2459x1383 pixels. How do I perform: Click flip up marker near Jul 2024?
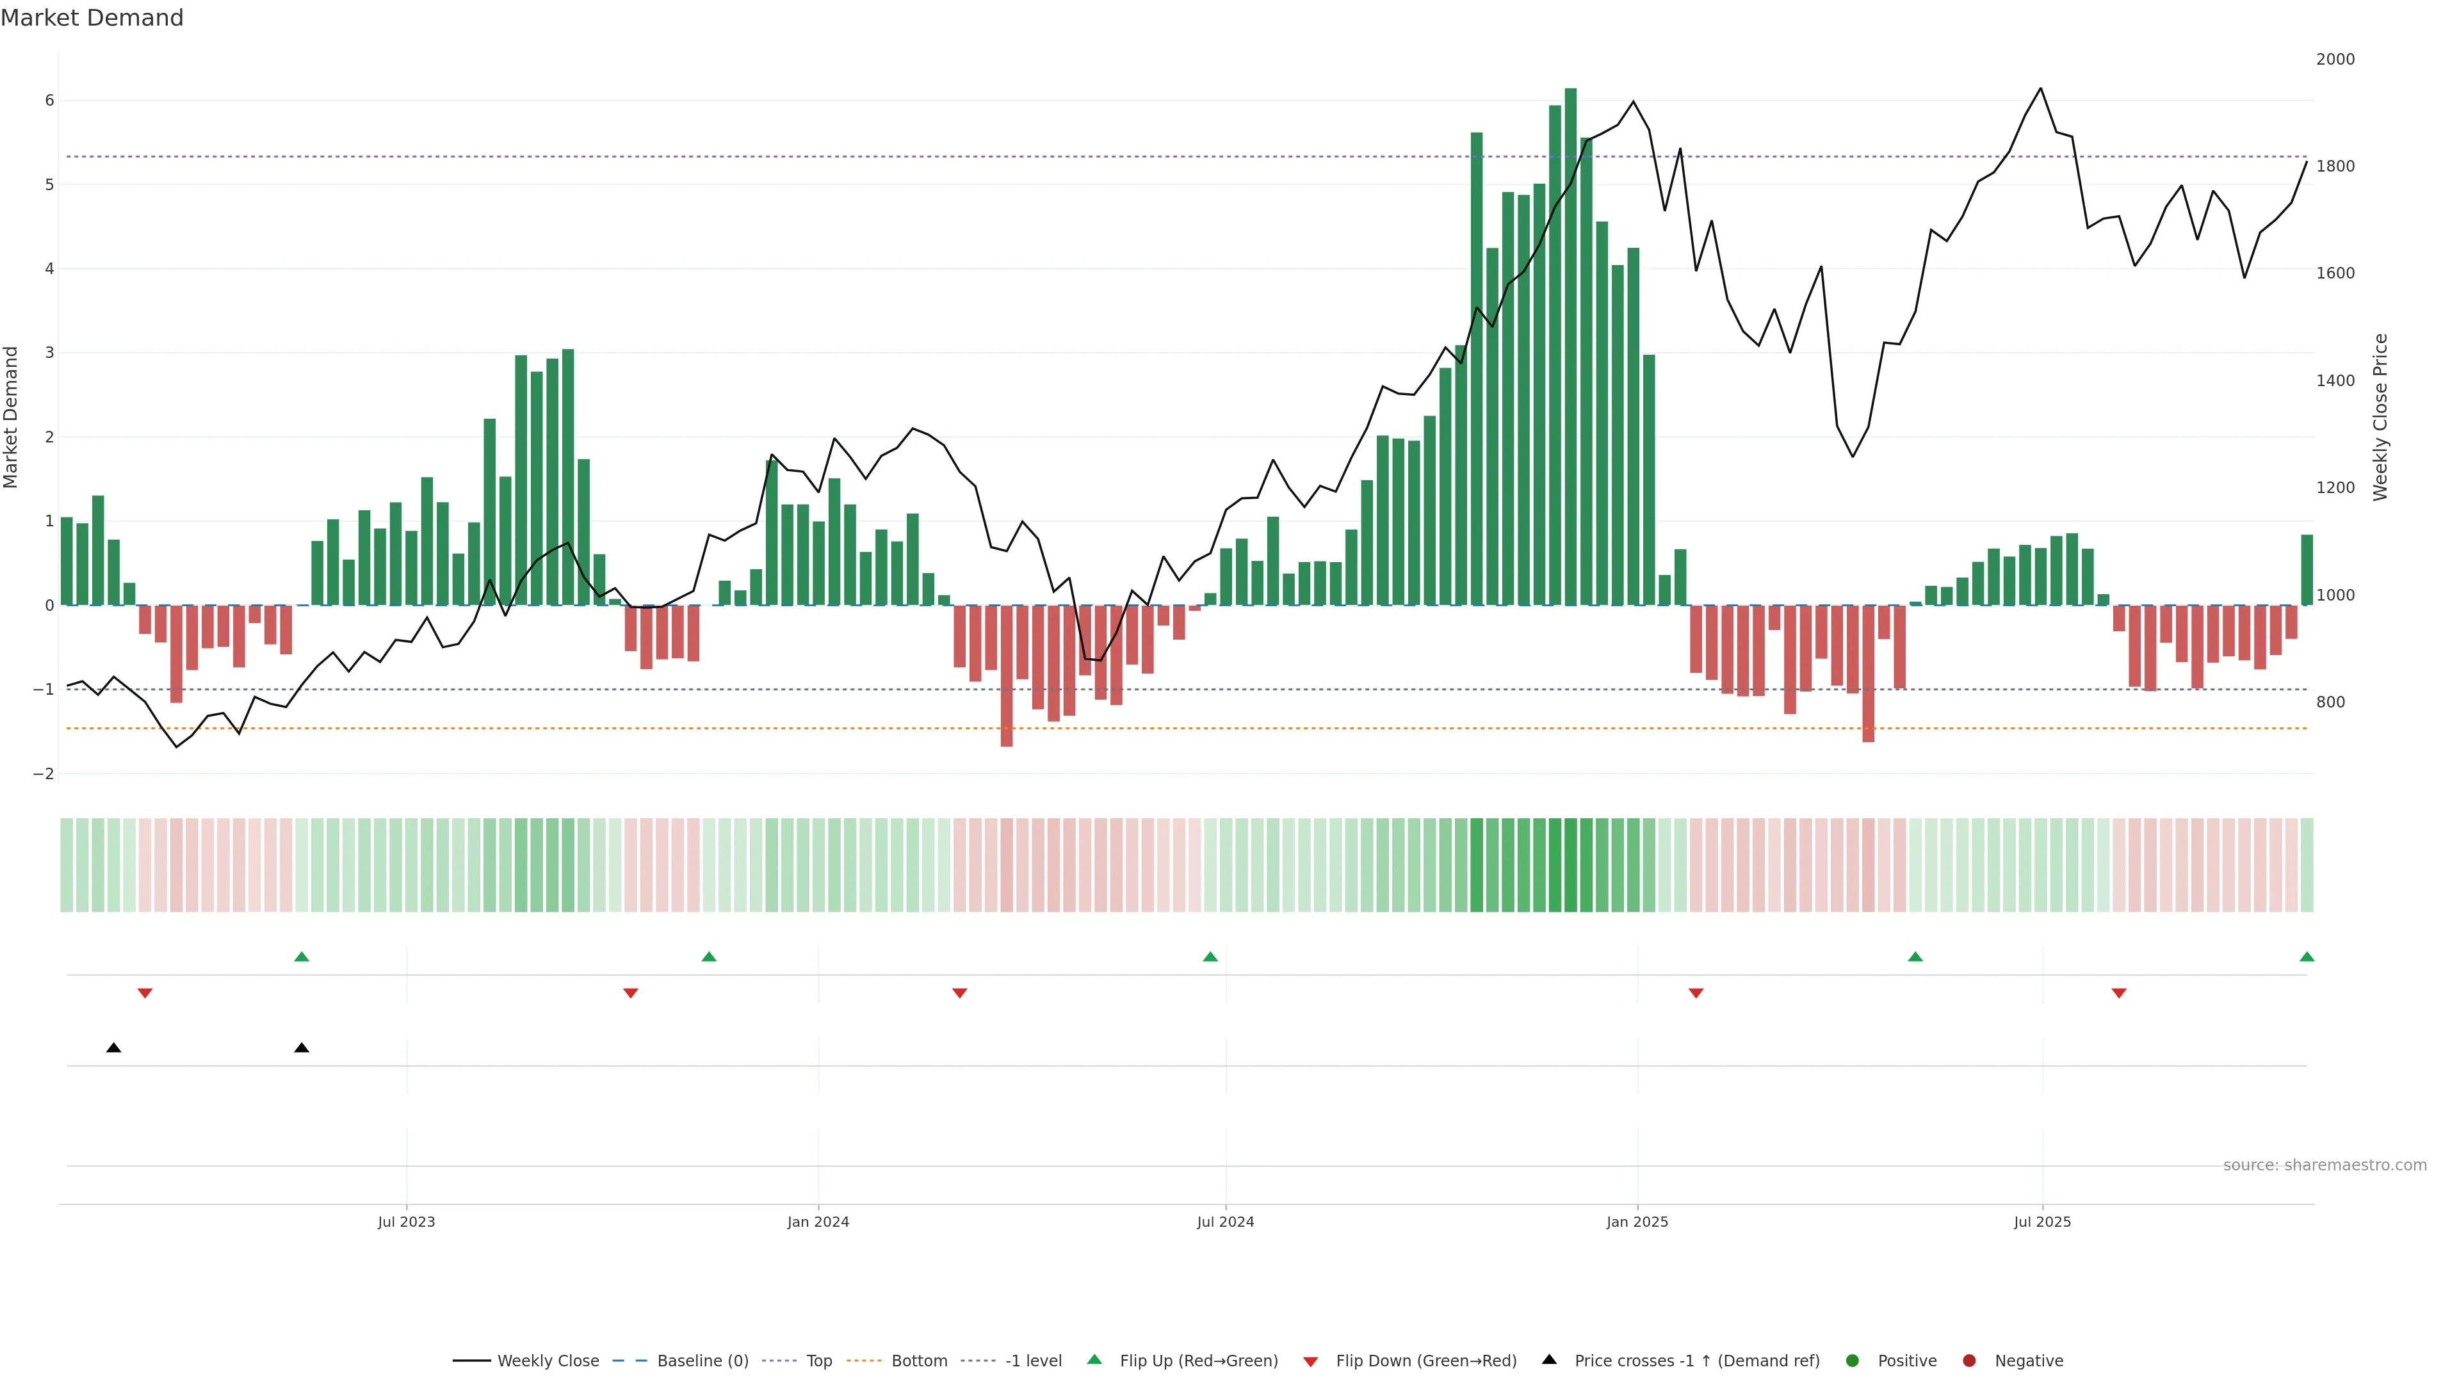pos(1210,957)
